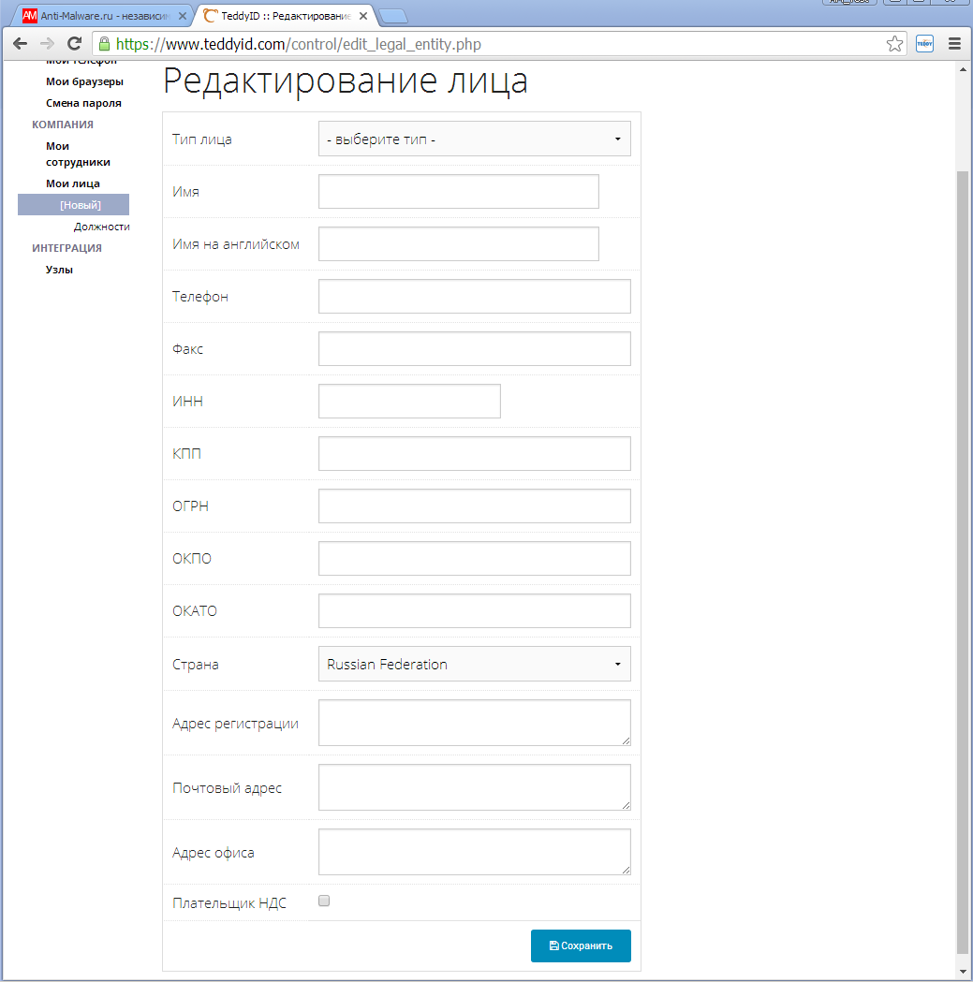This screenshot has width=973, height=982.
Task: Switch to the Anti-Malware.ru tab
Action: [x=100, y=16]
